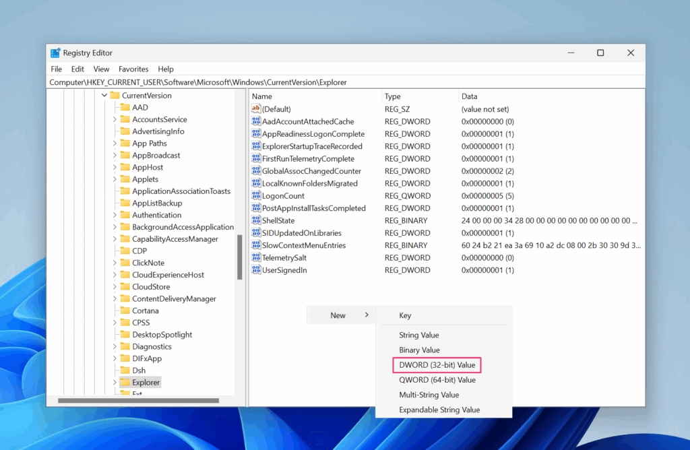Open the Edit menu
690x450 pixels.
pos(77,69)
